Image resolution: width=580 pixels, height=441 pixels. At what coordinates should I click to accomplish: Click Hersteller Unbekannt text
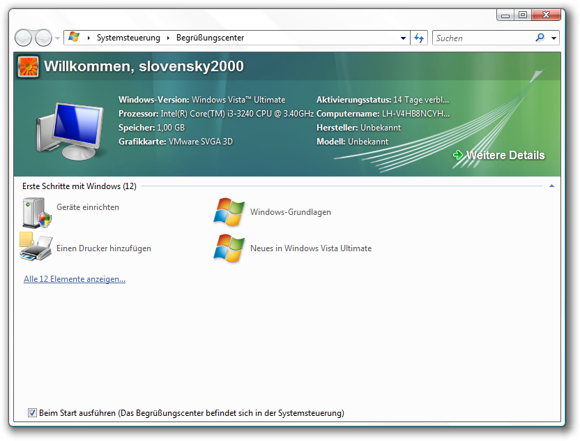pos(358,128)
